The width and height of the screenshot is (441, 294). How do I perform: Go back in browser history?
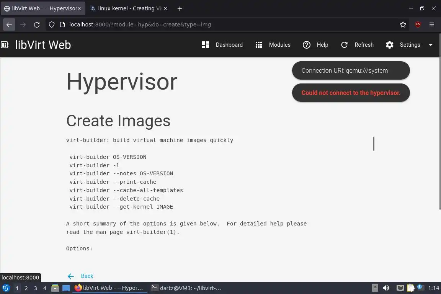tap(9, 25)
